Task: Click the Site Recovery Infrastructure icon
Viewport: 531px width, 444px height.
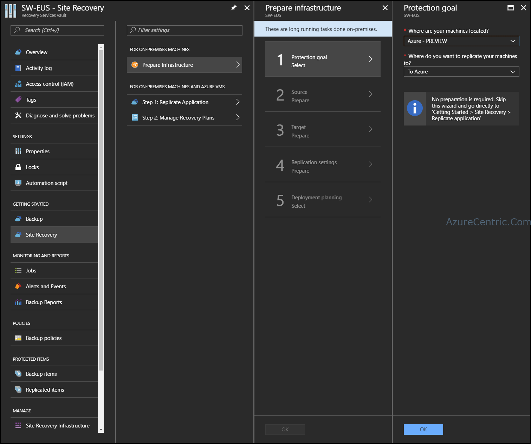Action: [x=18, y=425]
